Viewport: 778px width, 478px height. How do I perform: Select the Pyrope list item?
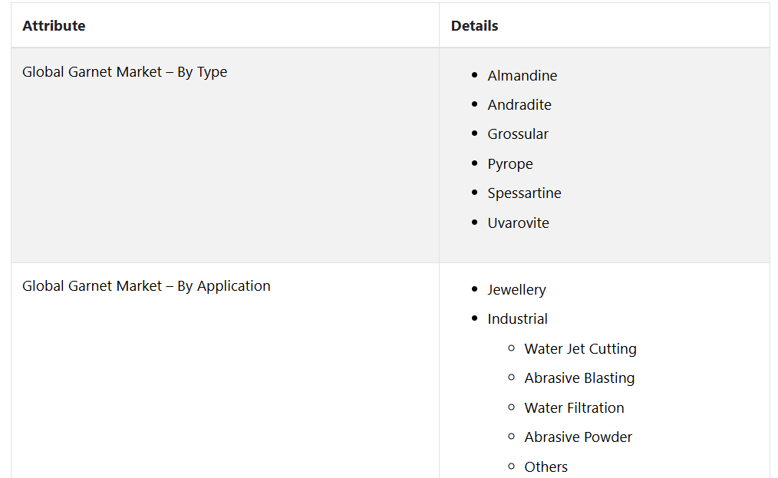509,164
